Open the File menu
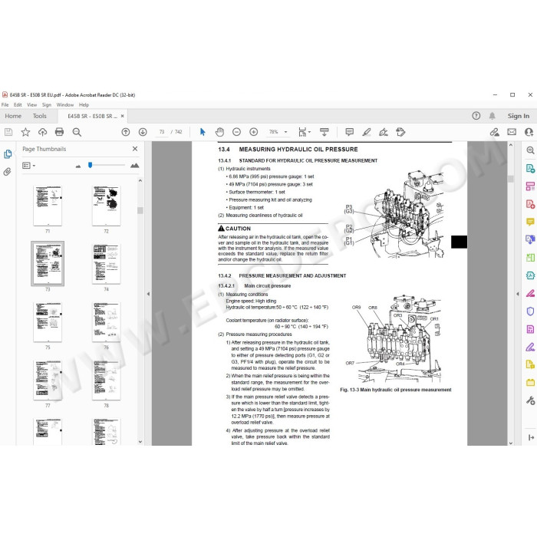 5,105
